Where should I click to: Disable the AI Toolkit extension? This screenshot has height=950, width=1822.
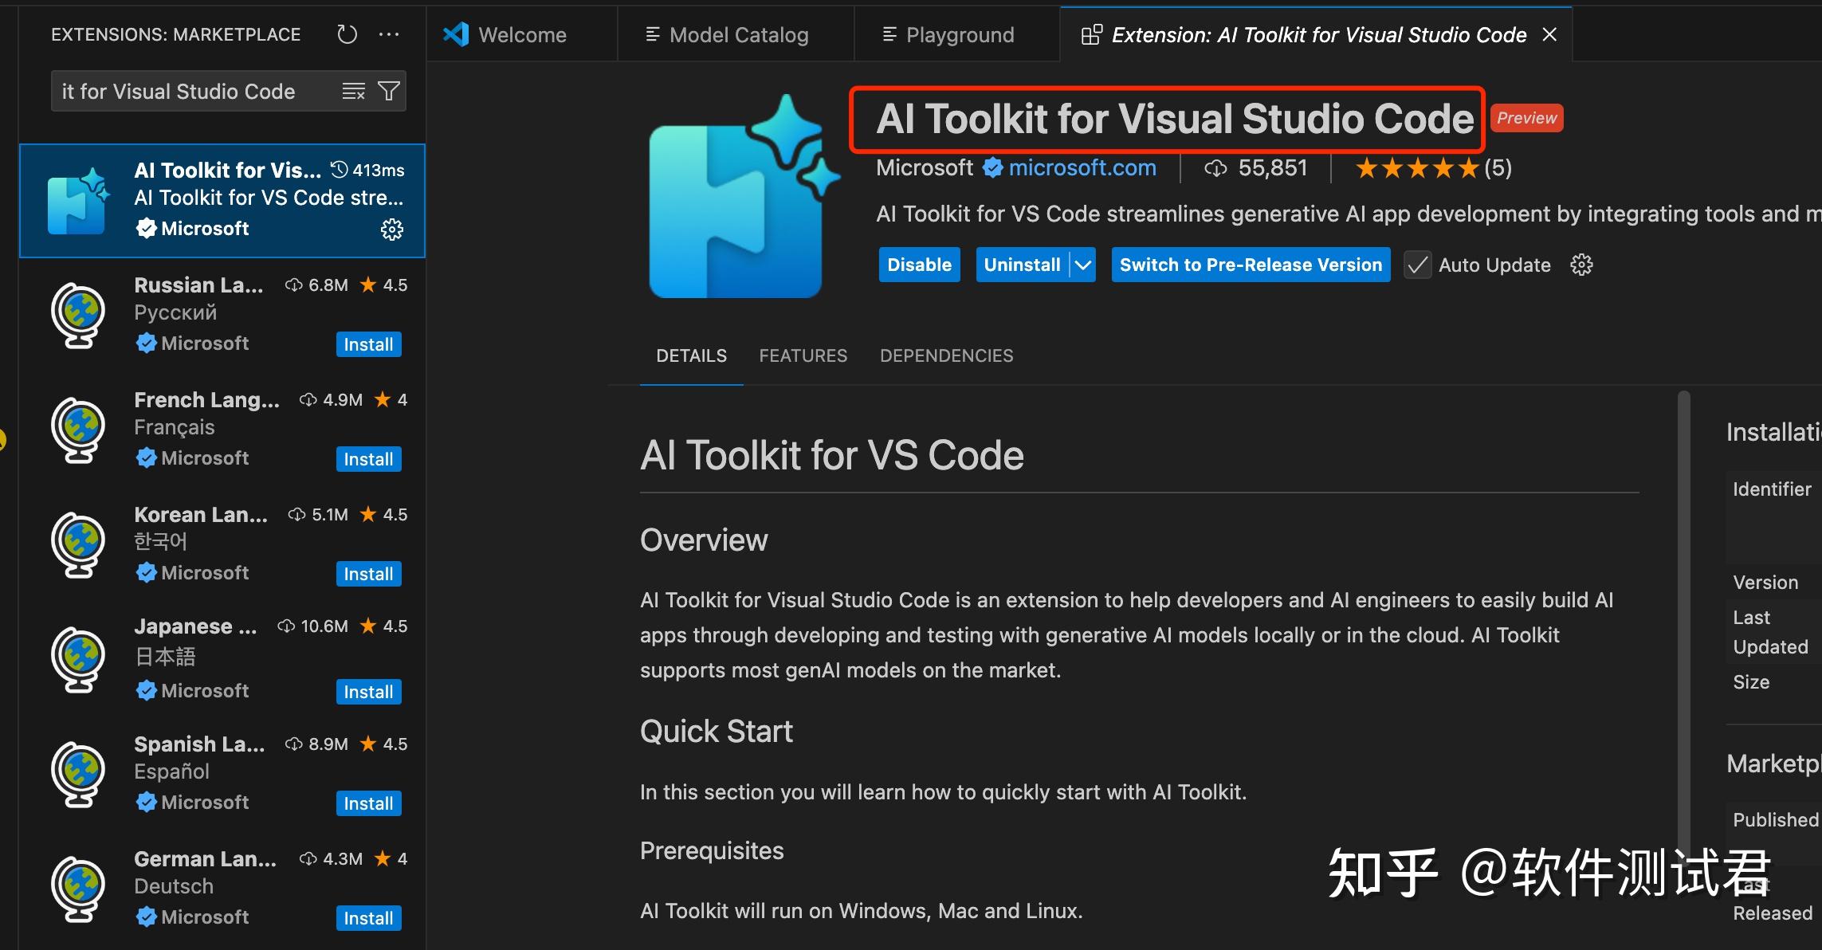point(918,264)
